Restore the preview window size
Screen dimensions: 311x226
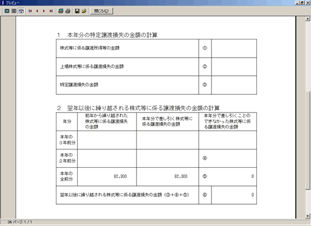pos(302,2)
